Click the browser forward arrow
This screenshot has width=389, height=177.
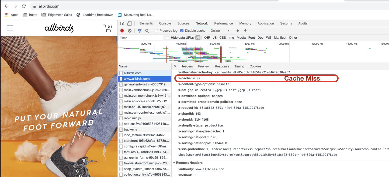point(15,6)
